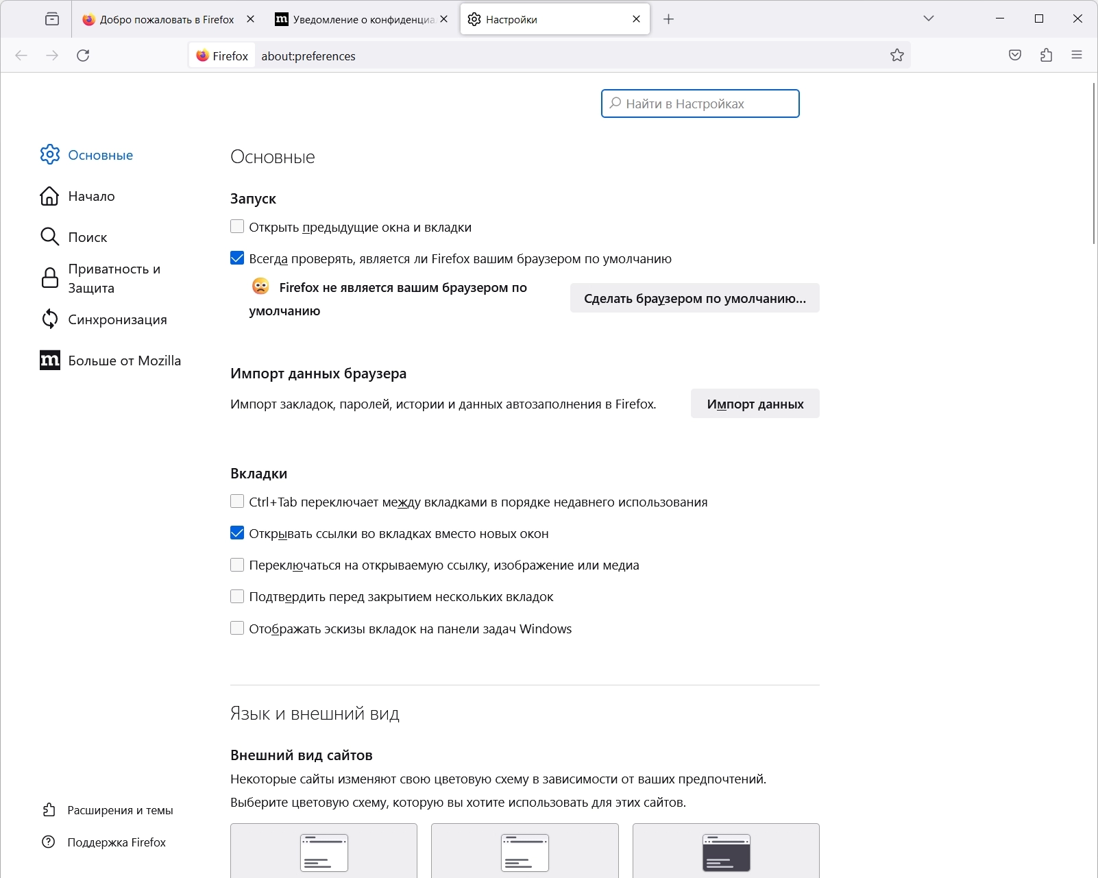Expand the list all tabs dropdown arrow
The width and height of the screenshot is (1098, 878).
(929, 19)
